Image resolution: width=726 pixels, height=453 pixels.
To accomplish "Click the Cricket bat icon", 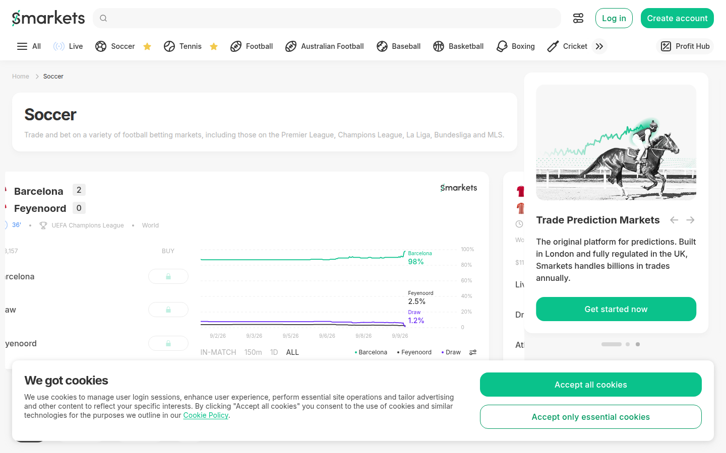I will 553,46.
